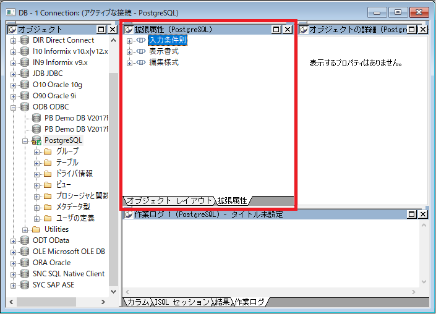Click the object tree vertical scrollbar
The image size is (436, 314).
113,185
